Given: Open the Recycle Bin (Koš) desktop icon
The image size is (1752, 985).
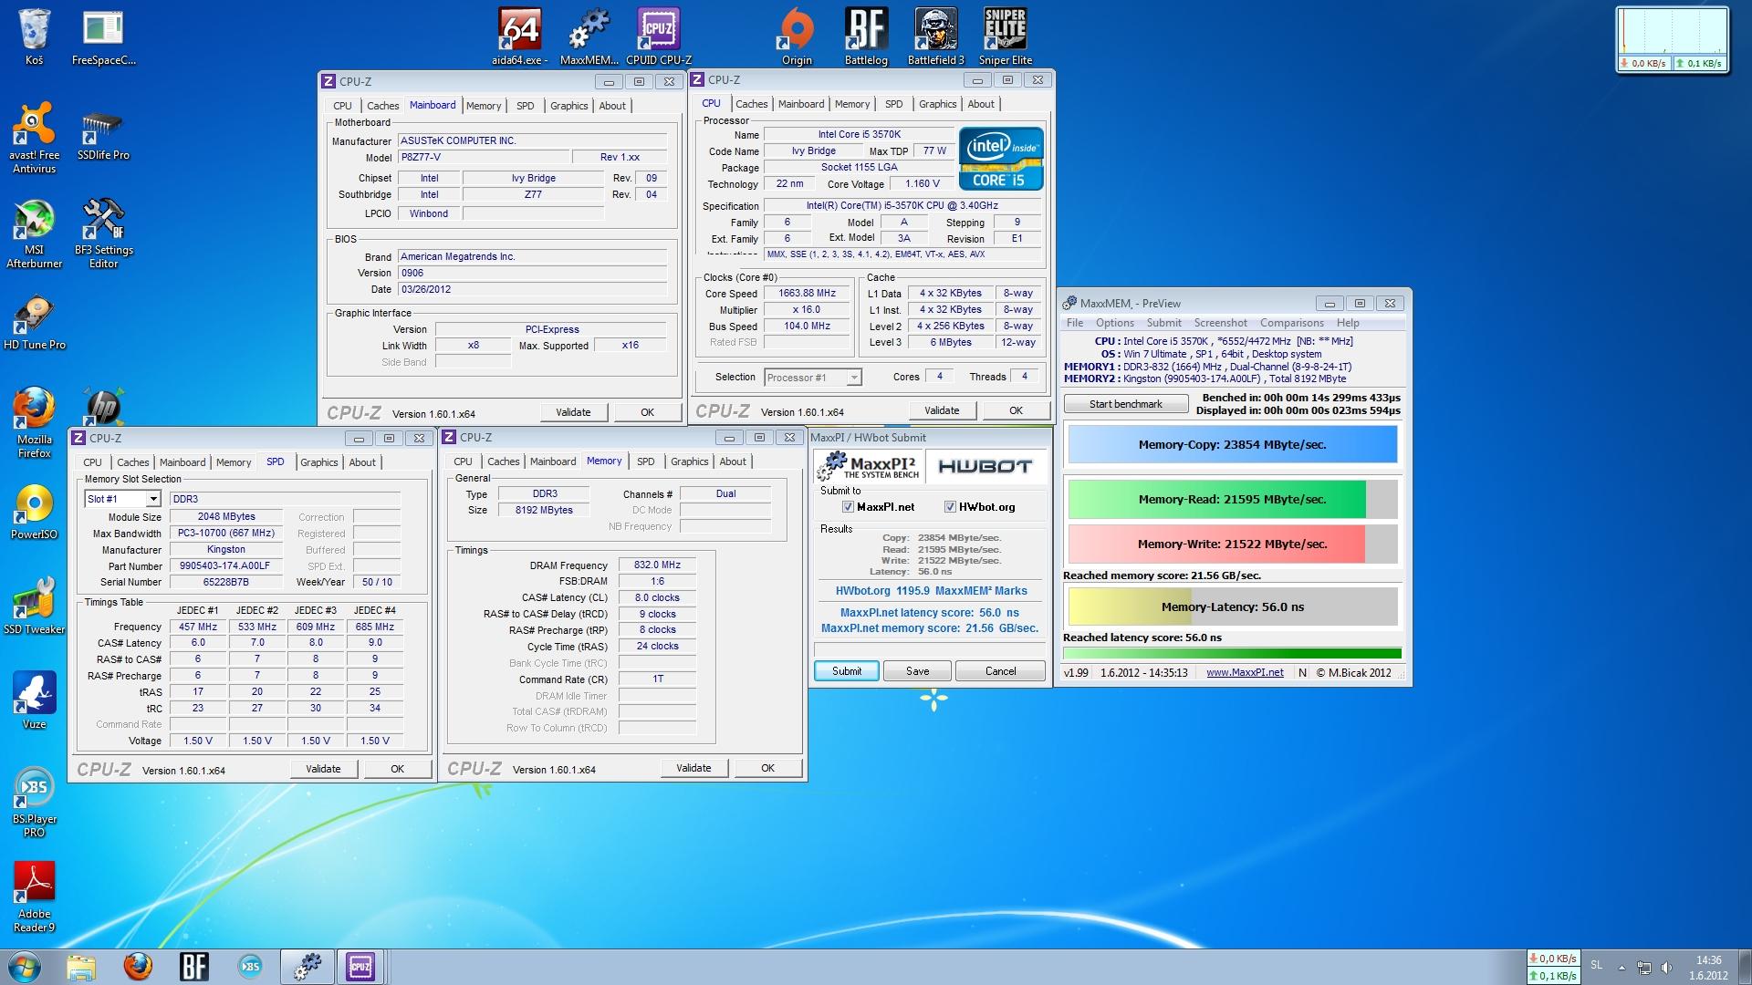Looking at the screenshot, I should pos(34,36).
